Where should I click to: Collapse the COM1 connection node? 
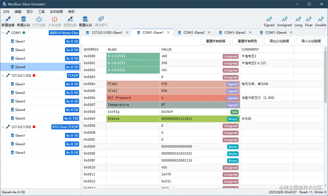point(3,33)
